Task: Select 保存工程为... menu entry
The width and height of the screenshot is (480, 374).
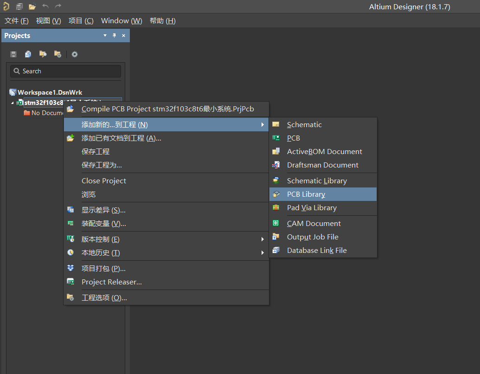Action: (x=166, y=165)
